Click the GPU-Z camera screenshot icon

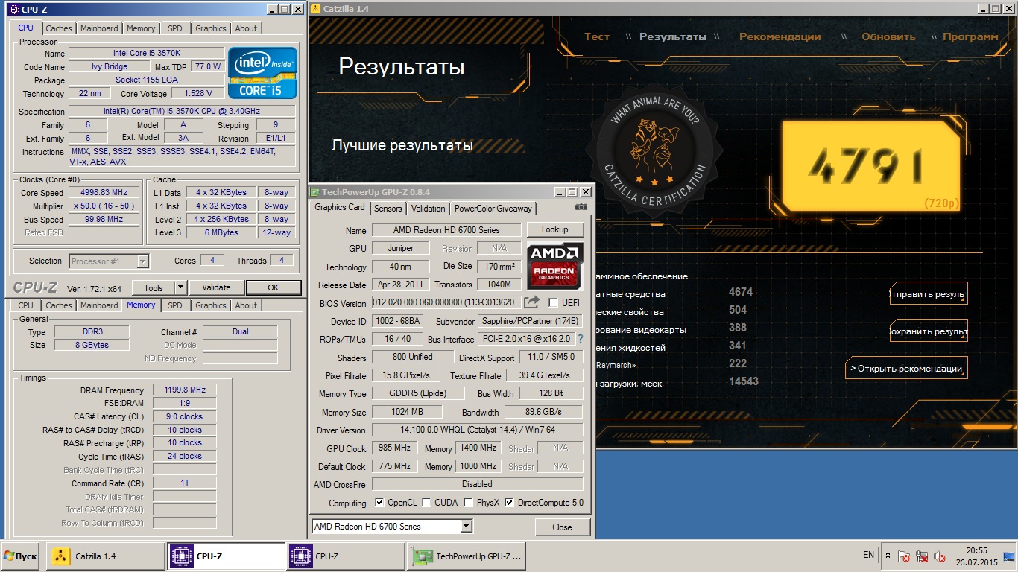click(x=581, y=207)
